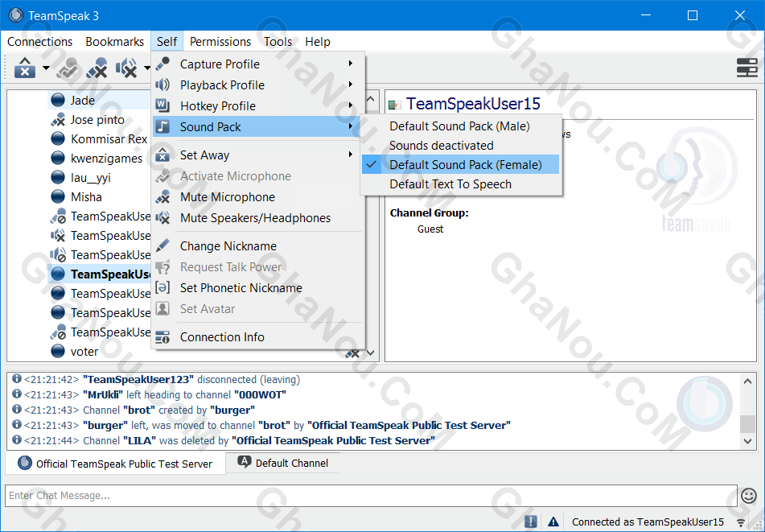Open the Permissions menu
The height and width of the screenshot is (532, 765).
pyautogui.click(x=220, y=42)
